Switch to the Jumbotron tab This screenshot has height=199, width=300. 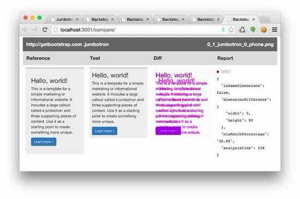coord(64,20)
